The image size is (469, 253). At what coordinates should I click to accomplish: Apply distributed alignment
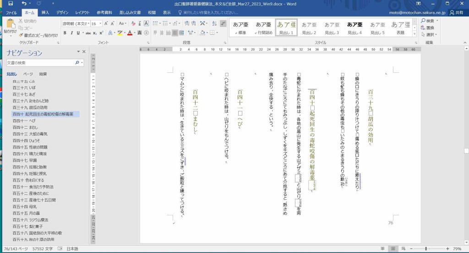(181, 33)
